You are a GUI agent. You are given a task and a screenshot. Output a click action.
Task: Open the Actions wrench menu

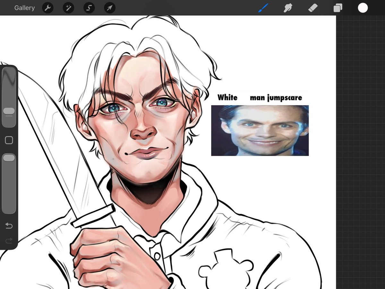(48, 8)
